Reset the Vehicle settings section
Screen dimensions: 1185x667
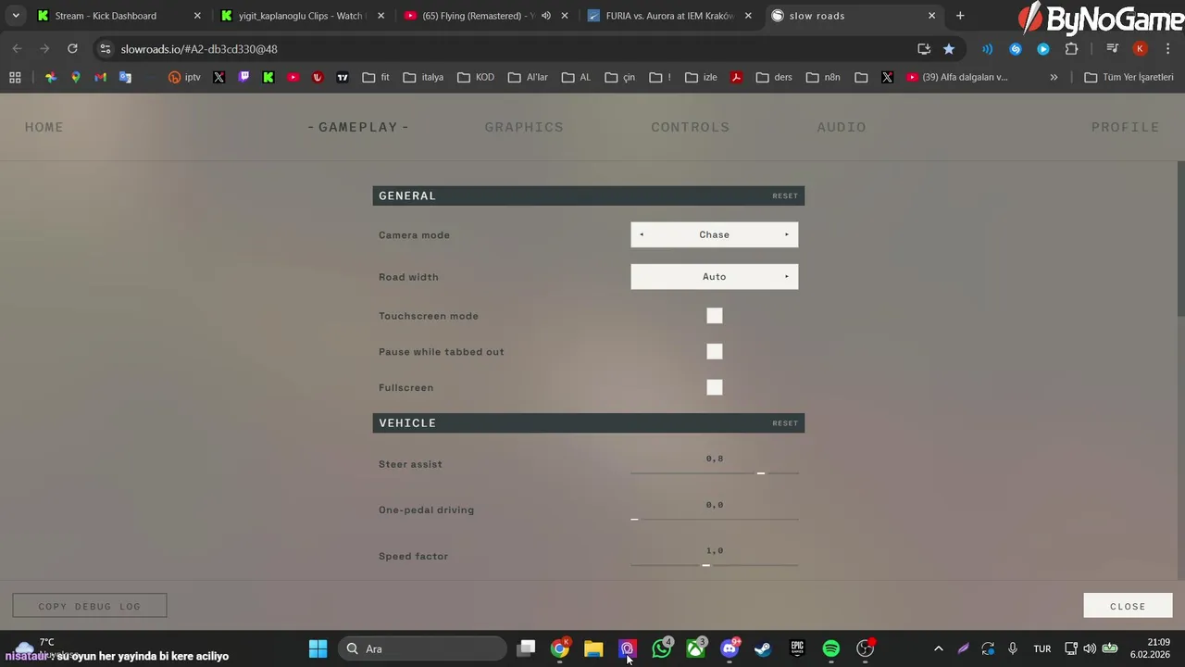pyautogui.click(x=785, y=423)
